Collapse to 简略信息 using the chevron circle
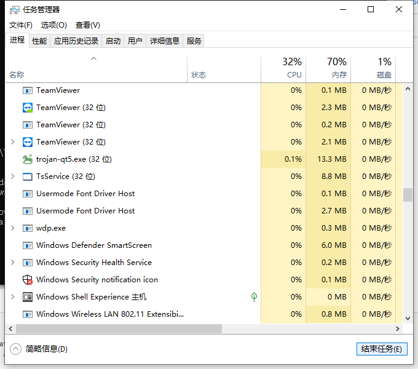The width and height of the screenshot is (418, 369). point(15,349)
